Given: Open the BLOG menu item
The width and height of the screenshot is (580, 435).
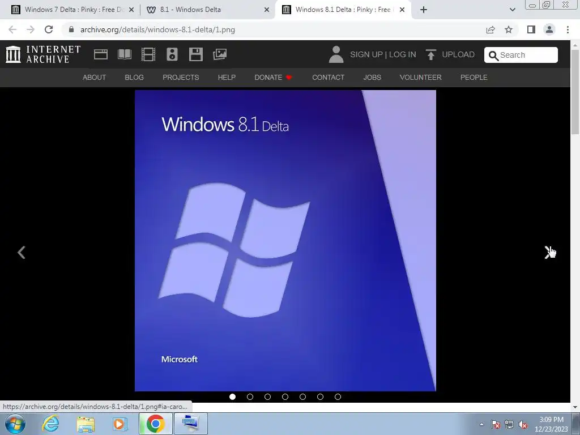Looking at the screenshot, I should click(134, 77).
